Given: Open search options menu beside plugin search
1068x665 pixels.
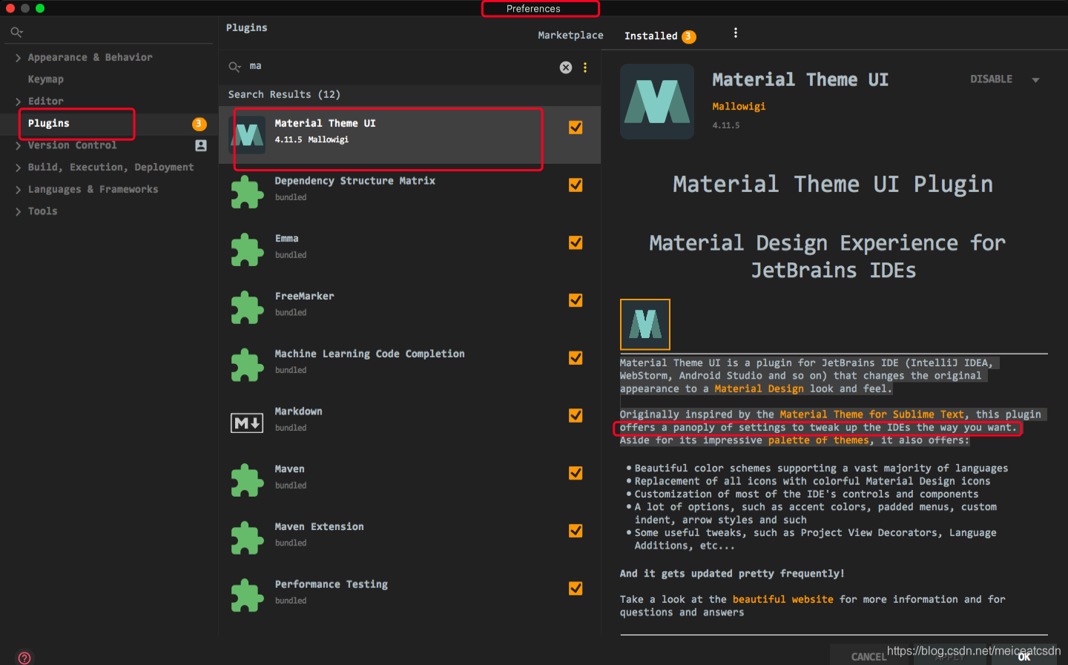Looking at the screenshot, I should [585, 67].
